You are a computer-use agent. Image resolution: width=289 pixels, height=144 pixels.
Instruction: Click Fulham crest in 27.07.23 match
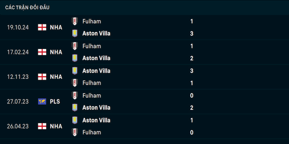75,95
